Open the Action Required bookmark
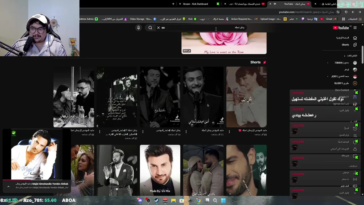 244,19
